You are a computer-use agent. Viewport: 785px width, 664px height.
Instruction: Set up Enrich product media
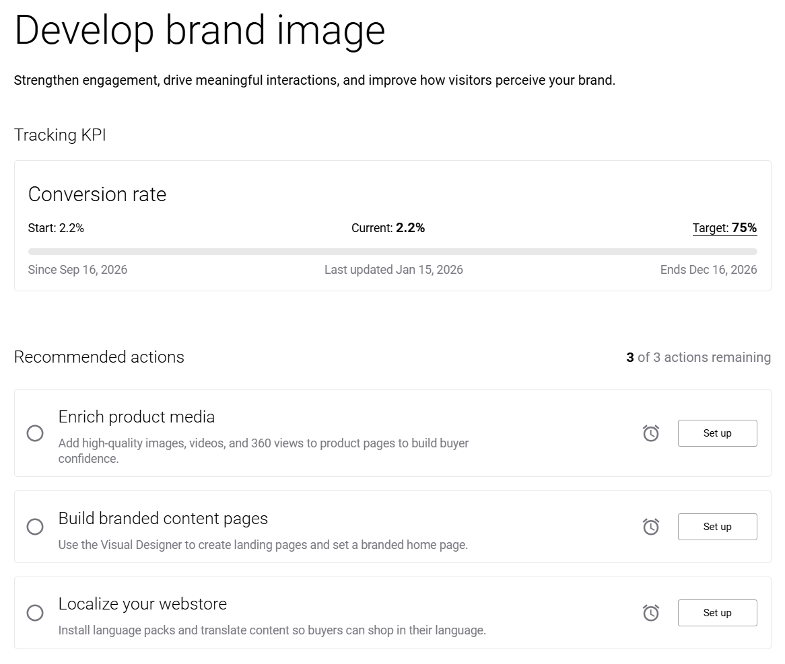coord(718,433)
